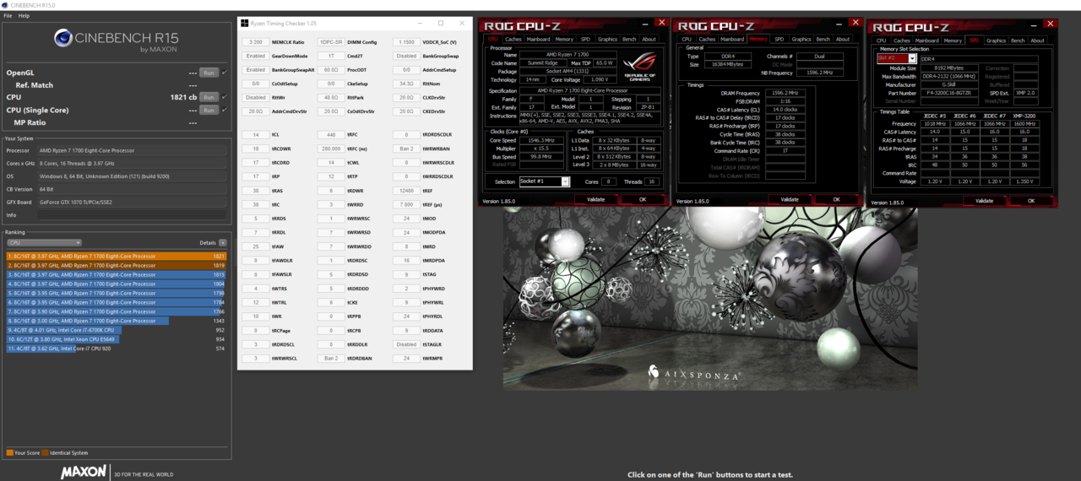Toggle the CPU (Single Core) test checkbox

pos(224,110)
